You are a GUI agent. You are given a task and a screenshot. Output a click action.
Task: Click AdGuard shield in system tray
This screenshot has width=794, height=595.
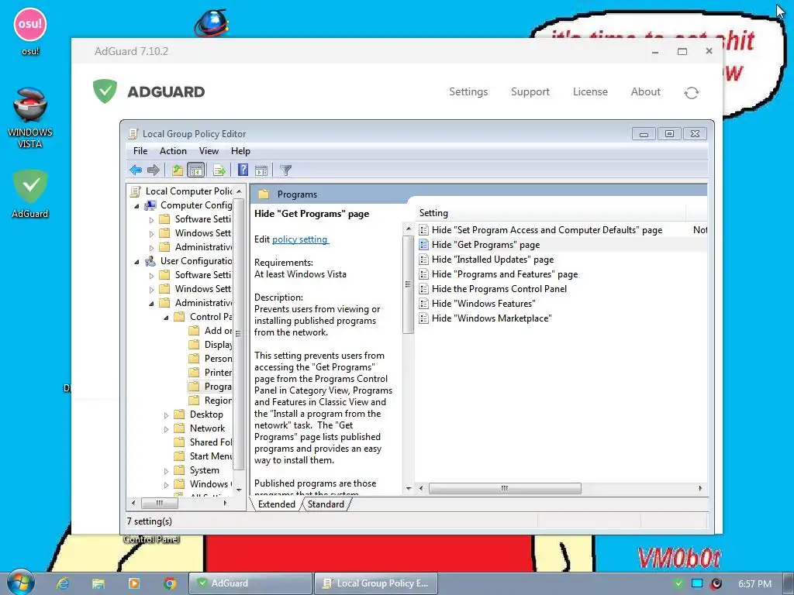(678, 583)
